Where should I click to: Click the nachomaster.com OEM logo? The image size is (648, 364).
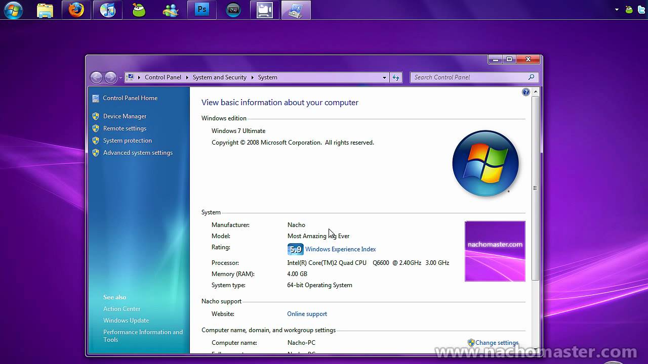tap(495, 251)
